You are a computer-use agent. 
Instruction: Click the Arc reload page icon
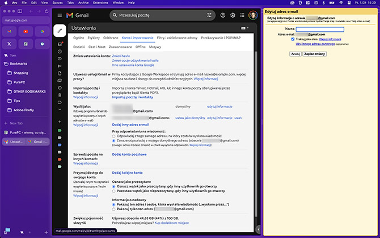click(x=47, y=11)
